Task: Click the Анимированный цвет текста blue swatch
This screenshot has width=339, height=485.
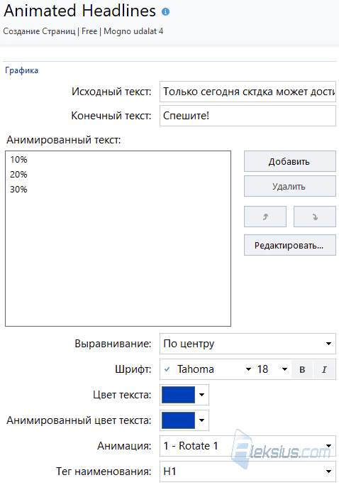Action: 178,420
